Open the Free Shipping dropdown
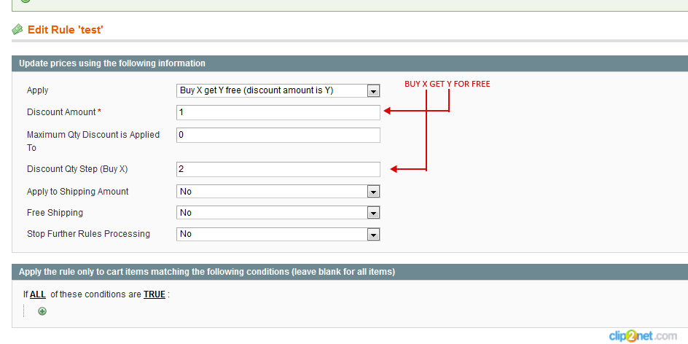This screenshot has width=688, height=344. pyautogui.click(x=278, y=212)
